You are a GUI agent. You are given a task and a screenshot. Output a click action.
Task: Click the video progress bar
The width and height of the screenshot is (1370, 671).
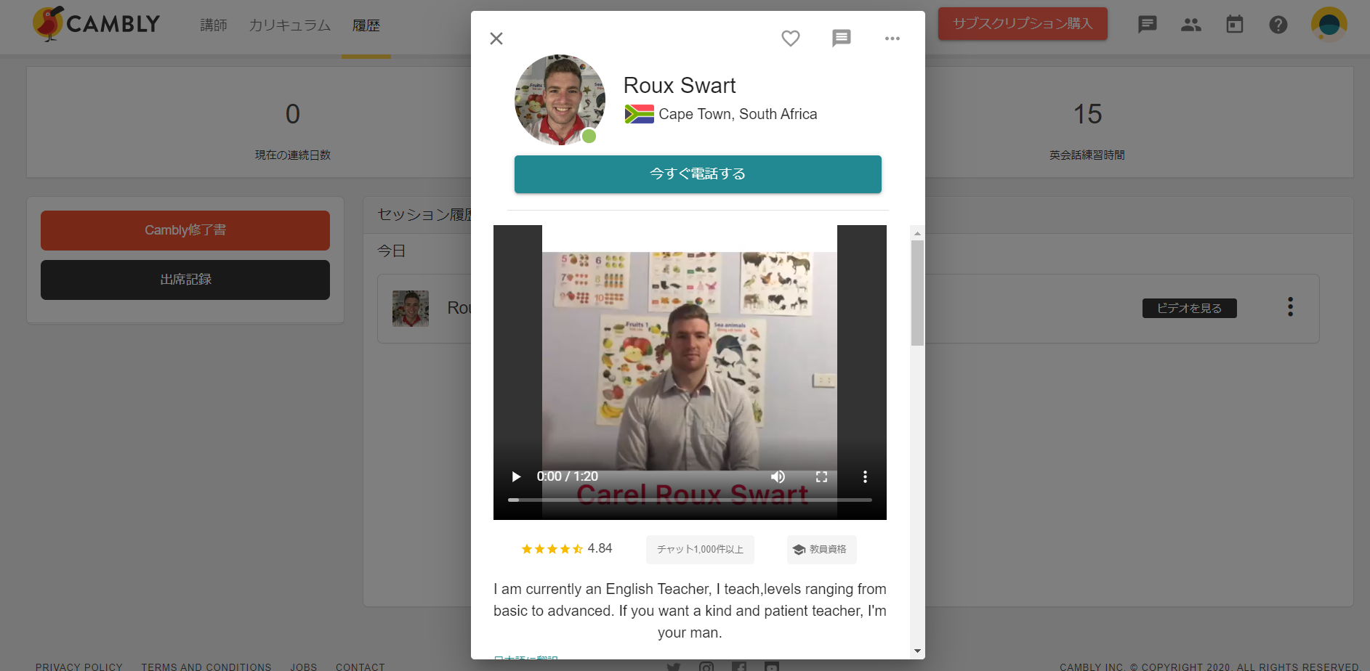point(690,500)
